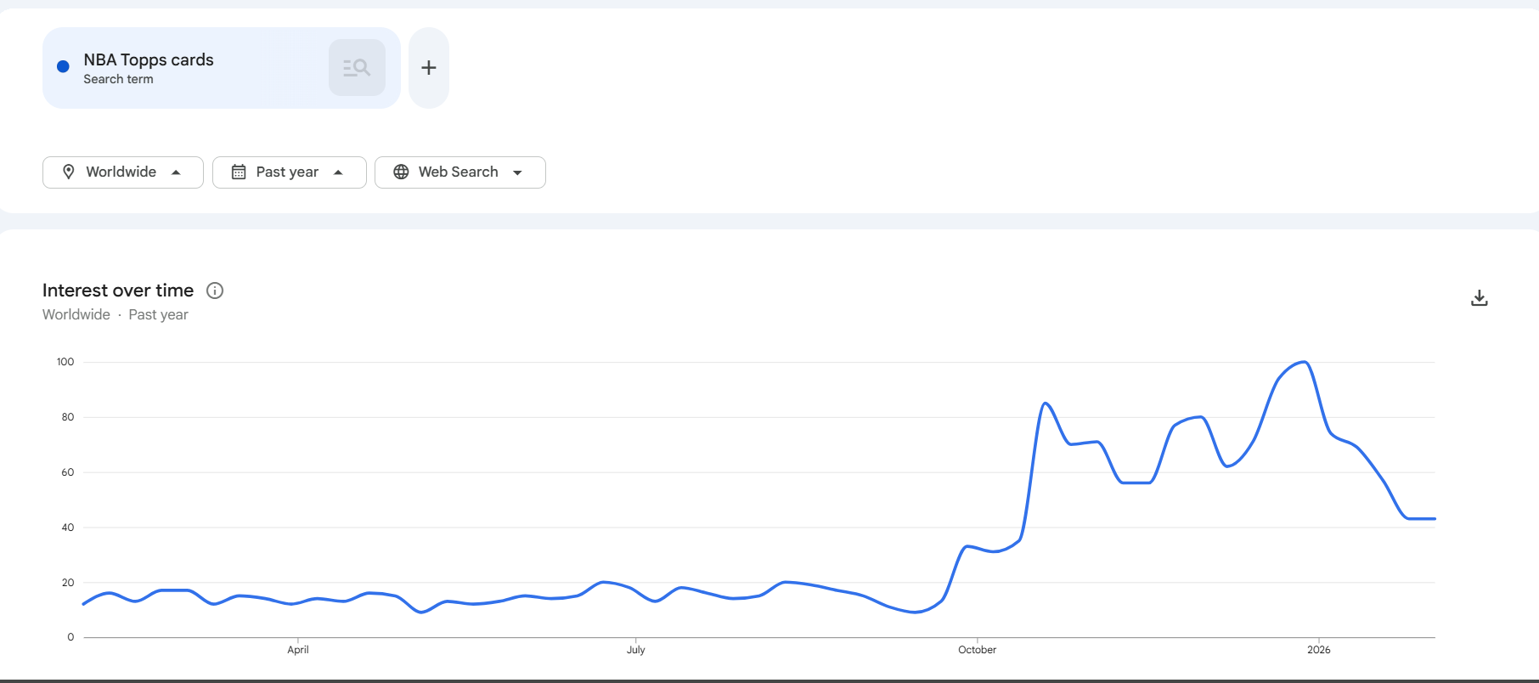
Task: Click the blue dot marker on NBA Topps cards
Action: click(62, 66)
